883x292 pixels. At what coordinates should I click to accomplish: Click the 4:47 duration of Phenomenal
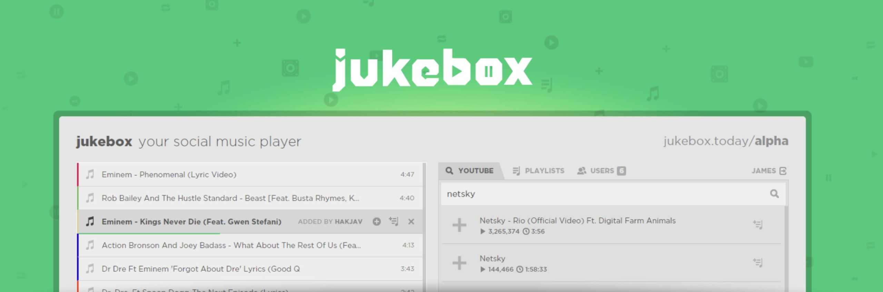[x=407, y=175]
